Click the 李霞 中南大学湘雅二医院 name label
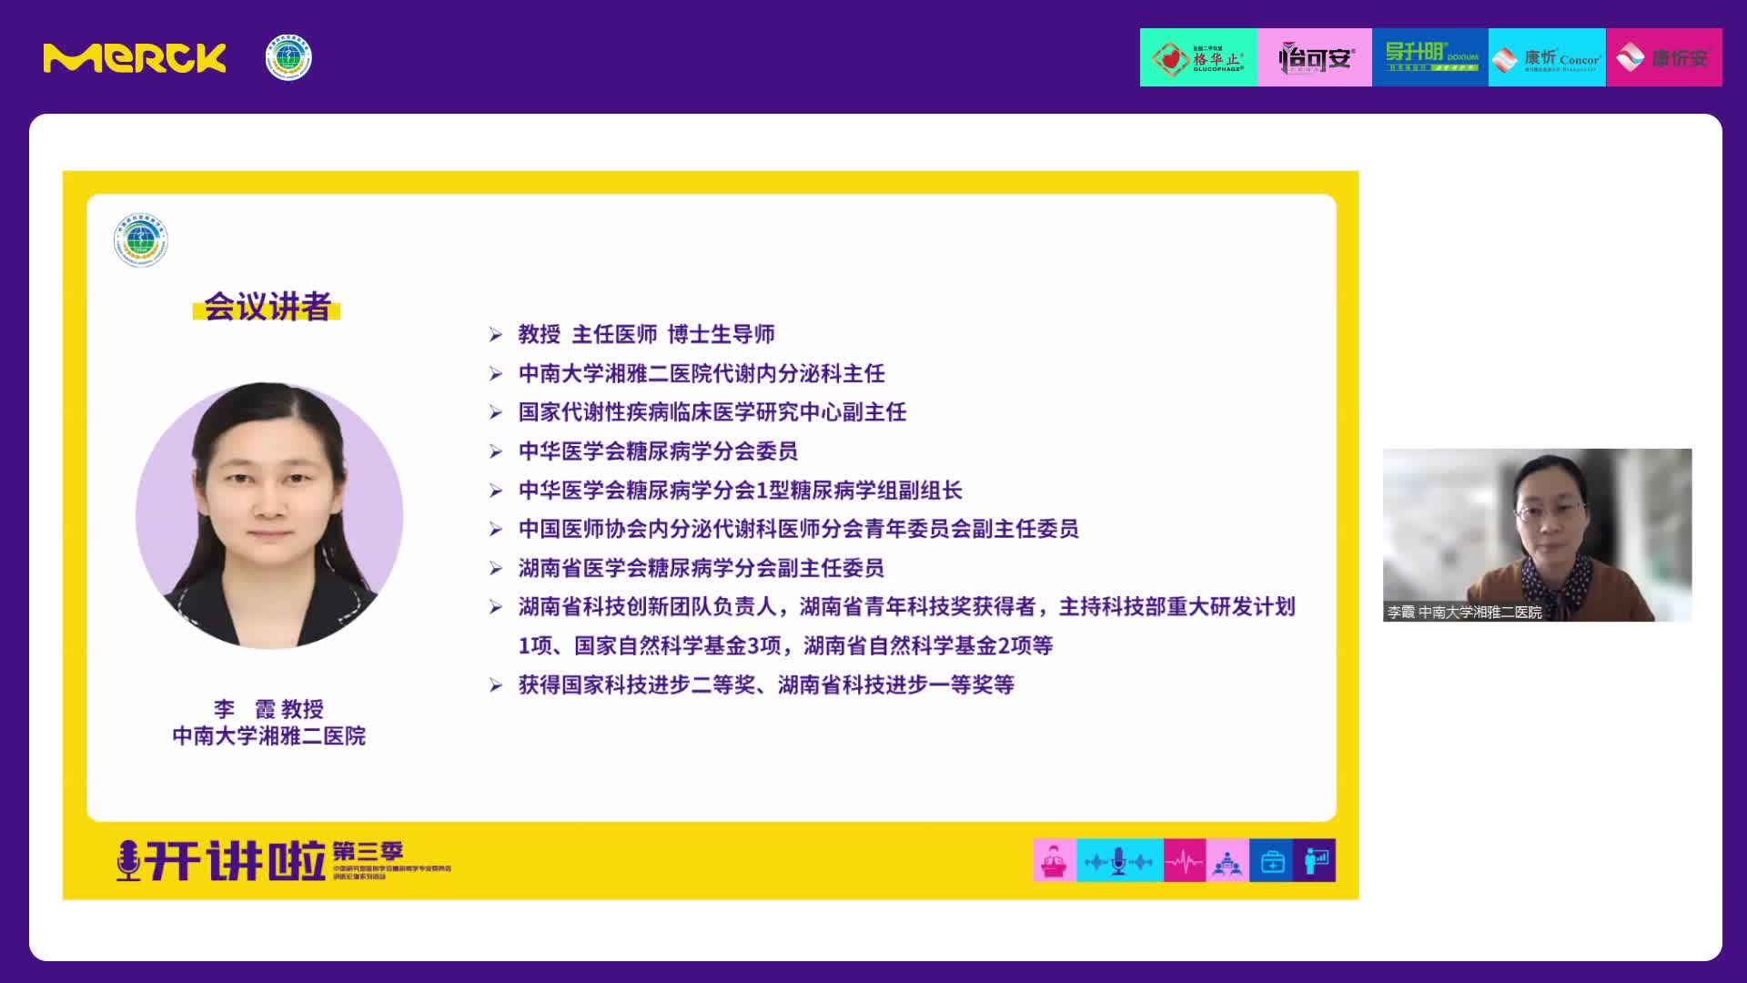This screenshot has height=983, width=1747. 1464,613
